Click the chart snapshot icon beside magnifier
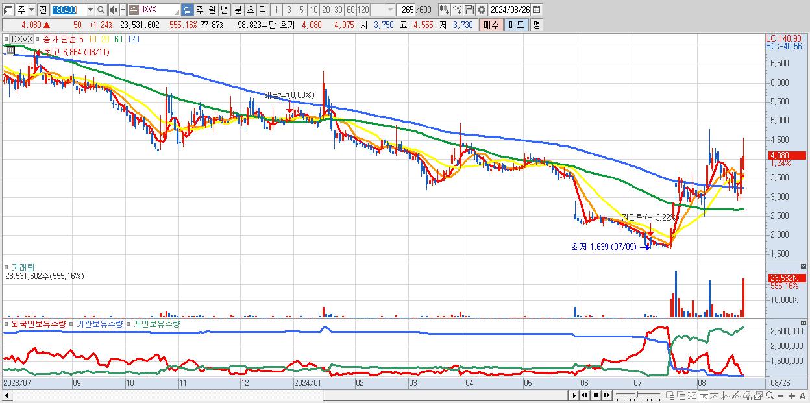 [759, 395]
